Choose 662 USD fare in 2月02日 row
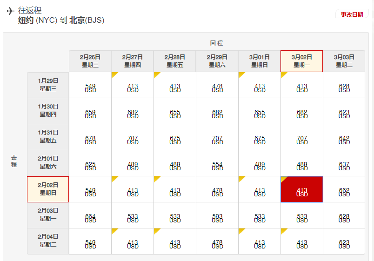Image resolution: width=374 pixels, height=261 pixels. [344, 189]
